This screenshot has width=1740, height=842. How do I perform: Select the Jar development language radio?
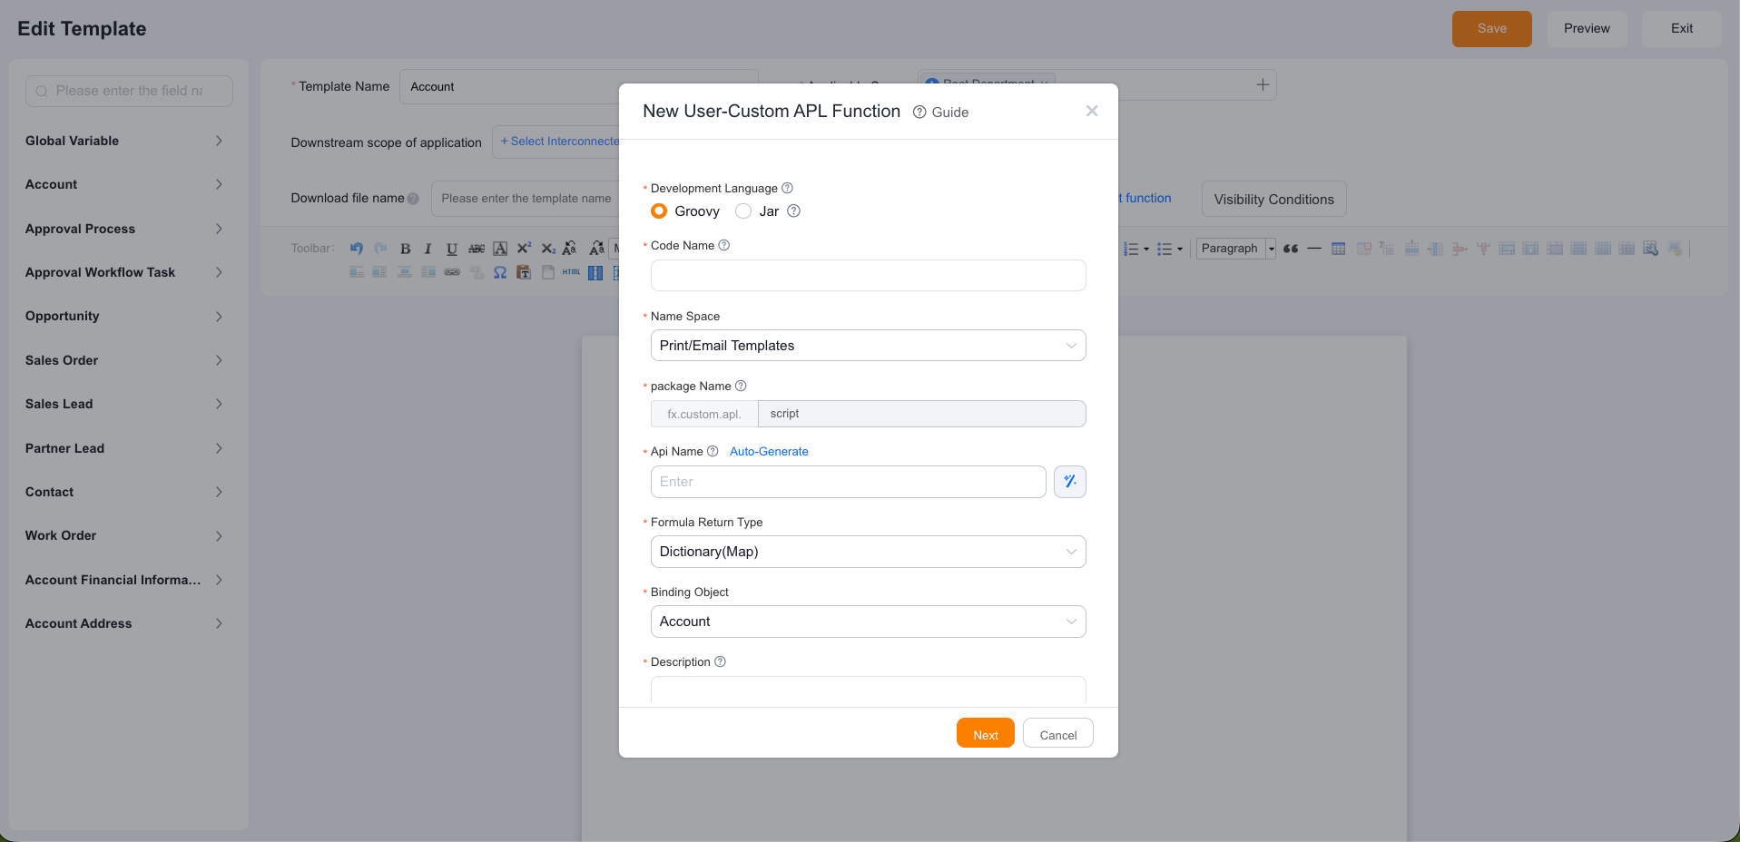point(743,210)
